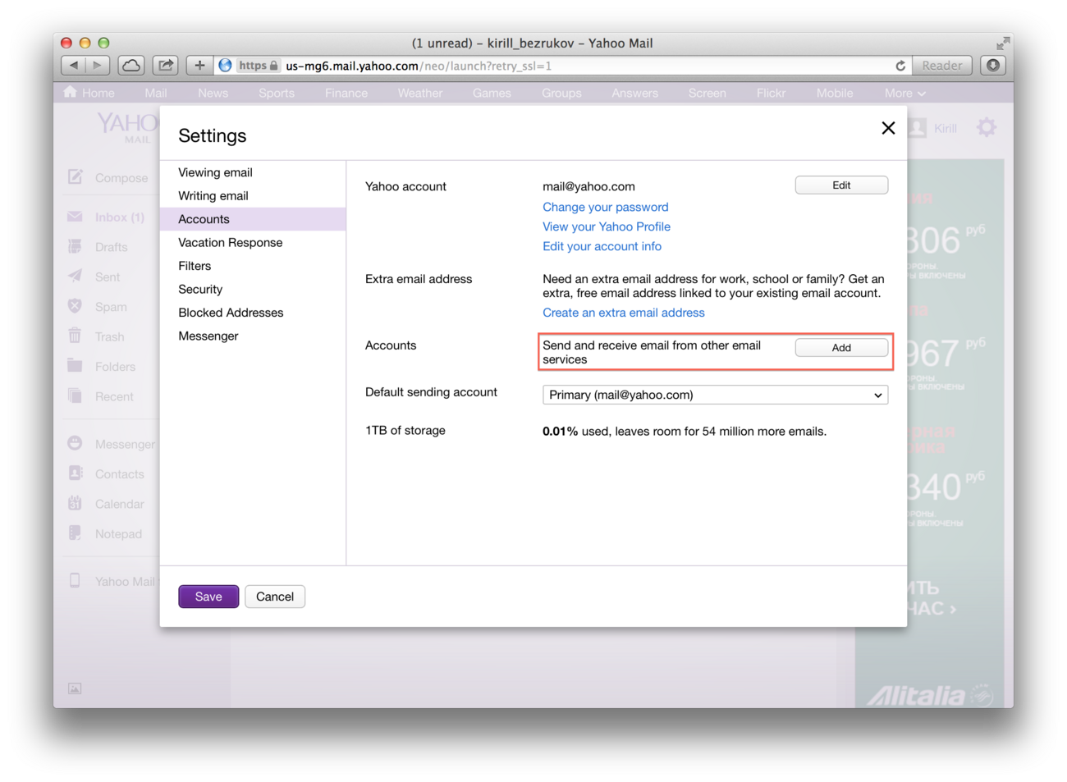Open the Downloads icon in the Safari toolbar

coord(993,66)
